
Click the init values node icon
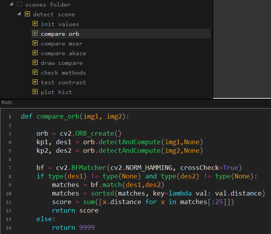pos(35,24)
